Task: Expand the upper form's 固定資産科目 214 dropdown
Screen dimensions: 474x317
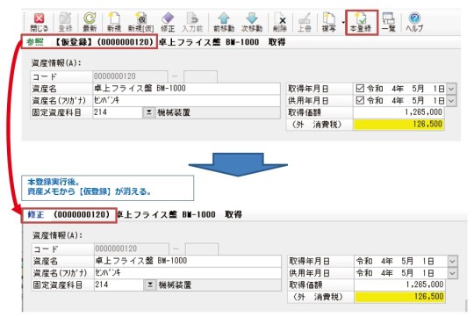Action: tap(148, 112)
